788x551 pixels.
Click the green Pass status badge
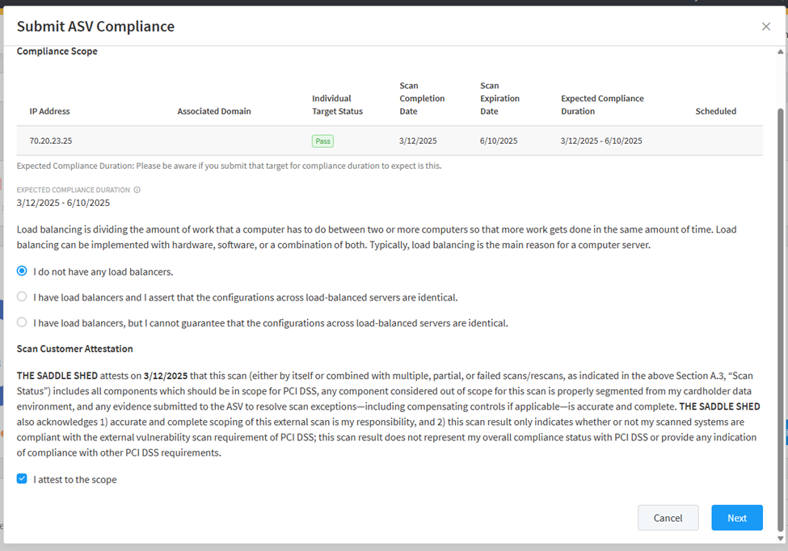pyautogui.click(x=322, y=141)
